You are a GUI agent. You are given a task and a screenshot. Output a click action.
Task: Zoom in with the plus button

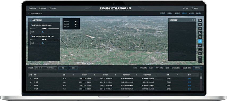(x=200, y=58)
